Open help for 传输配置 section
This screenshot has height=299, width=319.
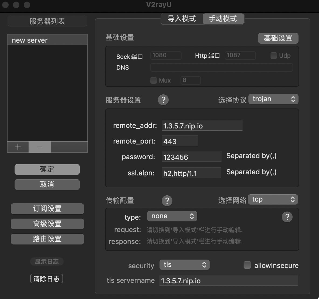click(167, 201)
